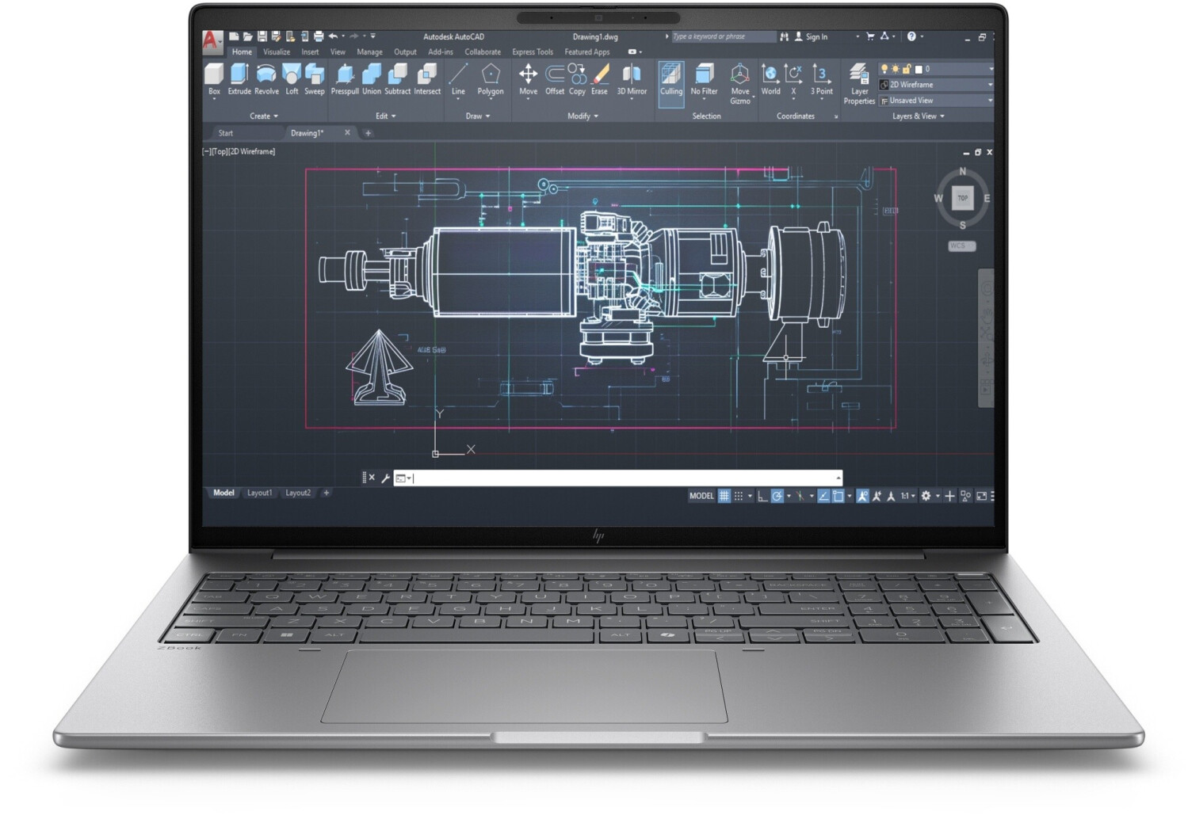Toggle the Culling selection option
The width and height of the screenshot is (1188, 815).
[671, 79]
